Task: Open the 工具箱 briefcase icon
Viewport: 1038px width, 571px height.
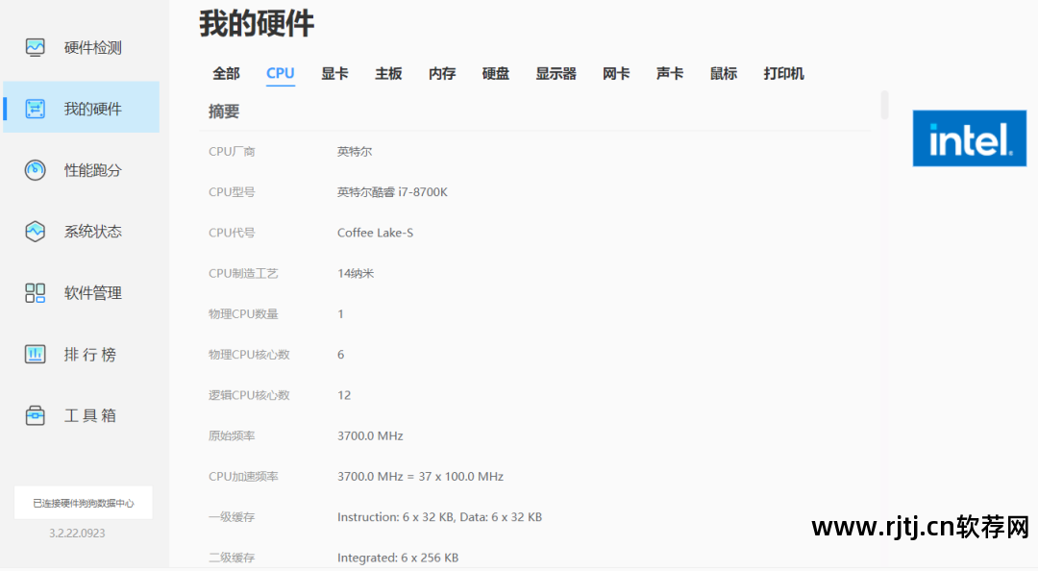Action: [x=36, y=415]
